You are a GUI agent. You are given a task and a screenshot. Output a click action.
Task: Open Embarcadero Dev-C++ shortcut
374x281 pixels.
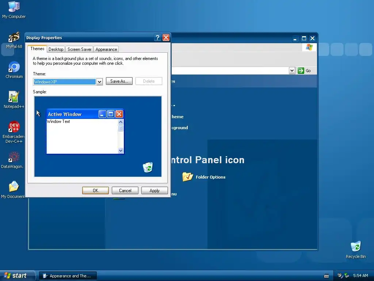click(x=14, y=132)
